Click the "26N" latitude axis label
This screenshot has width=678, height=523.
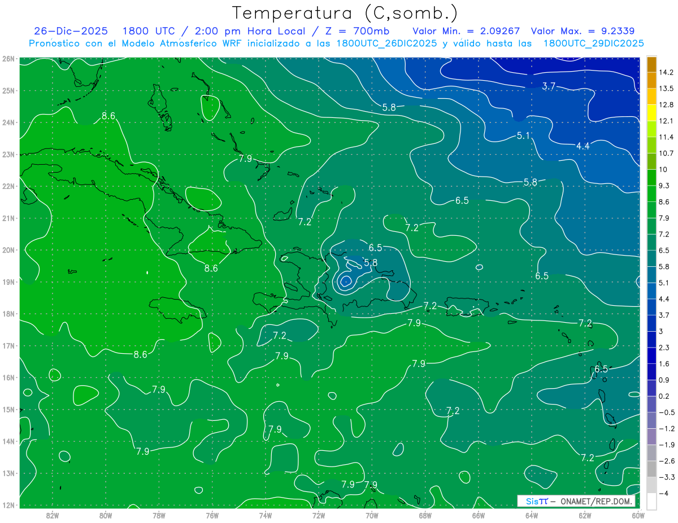[8, 59]
